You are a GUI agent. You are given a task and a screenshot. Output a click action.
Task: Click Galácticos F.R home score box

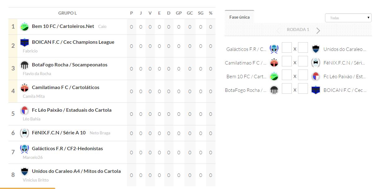[x=287, y=48]
